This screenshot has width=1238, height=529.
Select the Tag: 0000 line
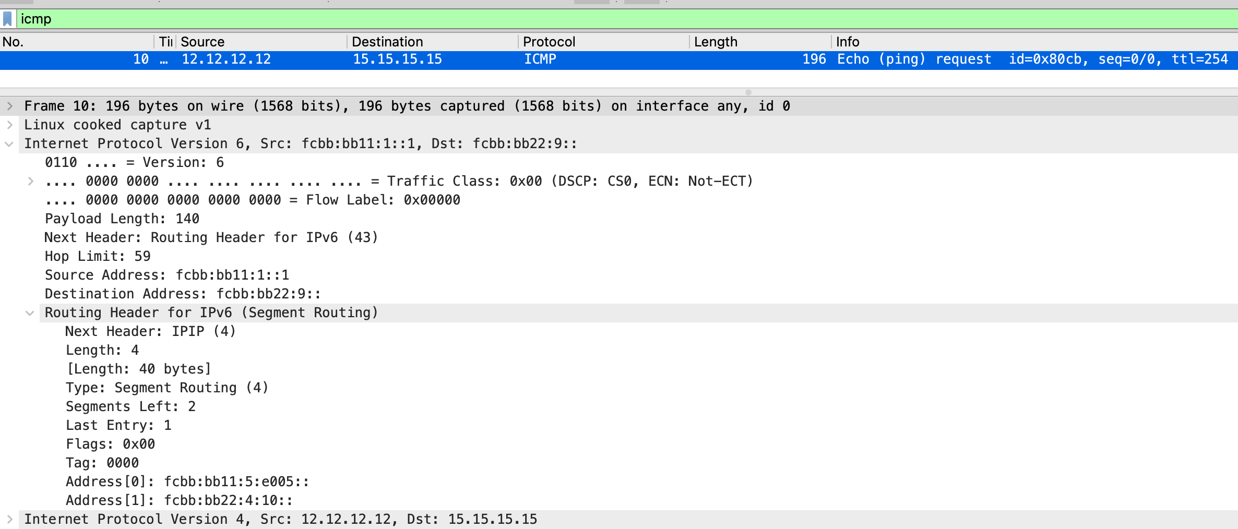[x=102, y=463]
